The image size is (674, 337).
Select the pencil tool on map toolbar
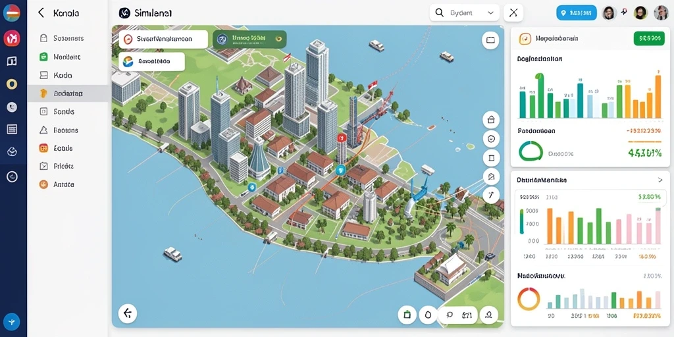click(491, 195)
